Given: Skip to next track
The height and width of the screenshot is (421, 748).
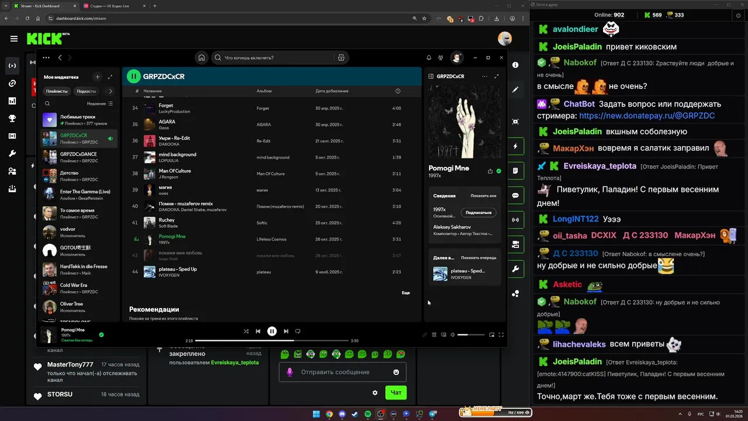Looking at the screenshot, I should [x=286, y=331].
